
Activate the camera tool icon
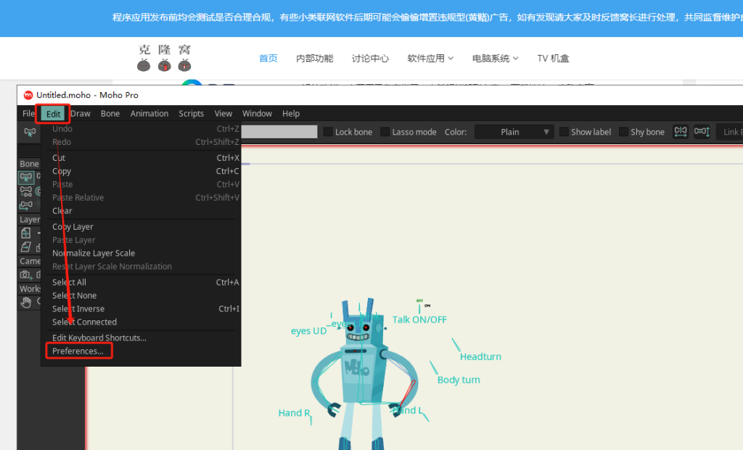click(25, 275)
